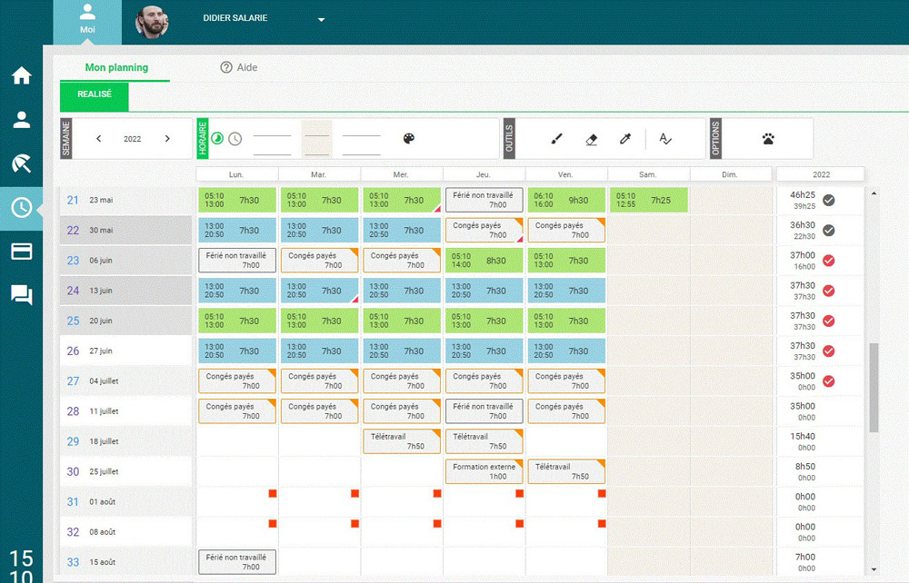Select the REALISÉ tab
This screenshot has width=909, height=583.
pos(95,94)
